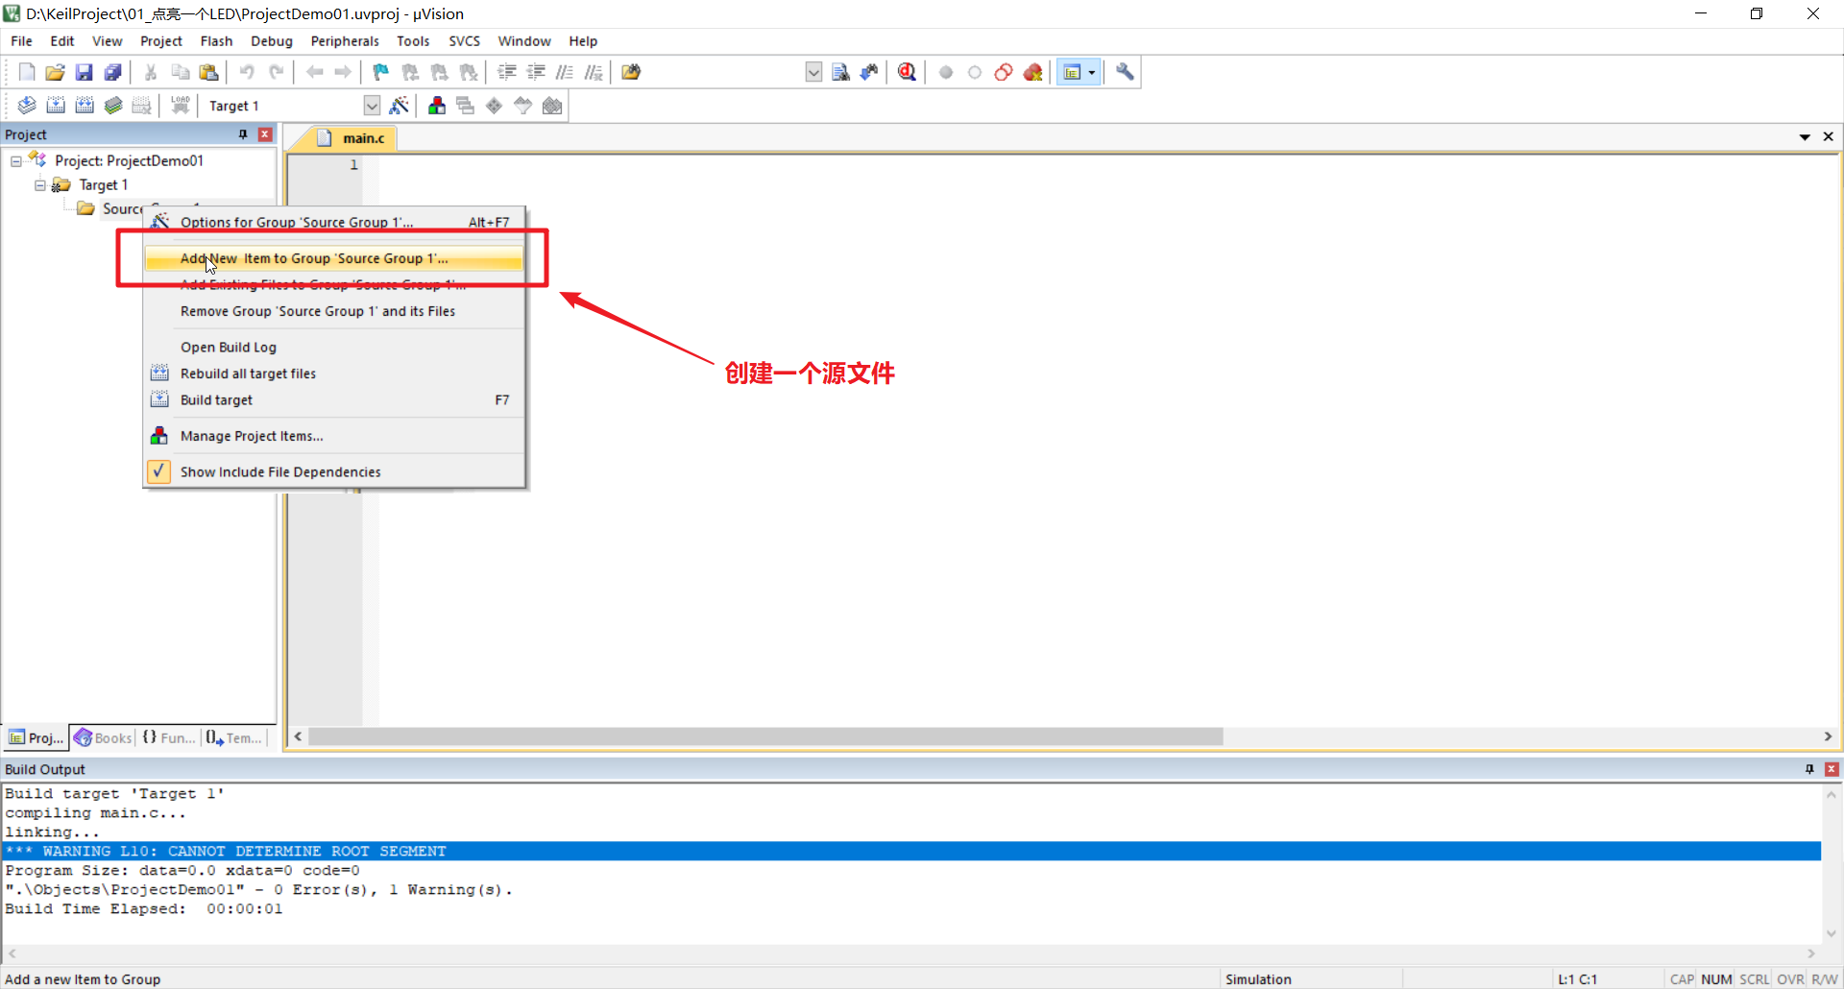Open Batch Build icon
The width and height of the screenshot is (1844, 989).
[113, 106]
